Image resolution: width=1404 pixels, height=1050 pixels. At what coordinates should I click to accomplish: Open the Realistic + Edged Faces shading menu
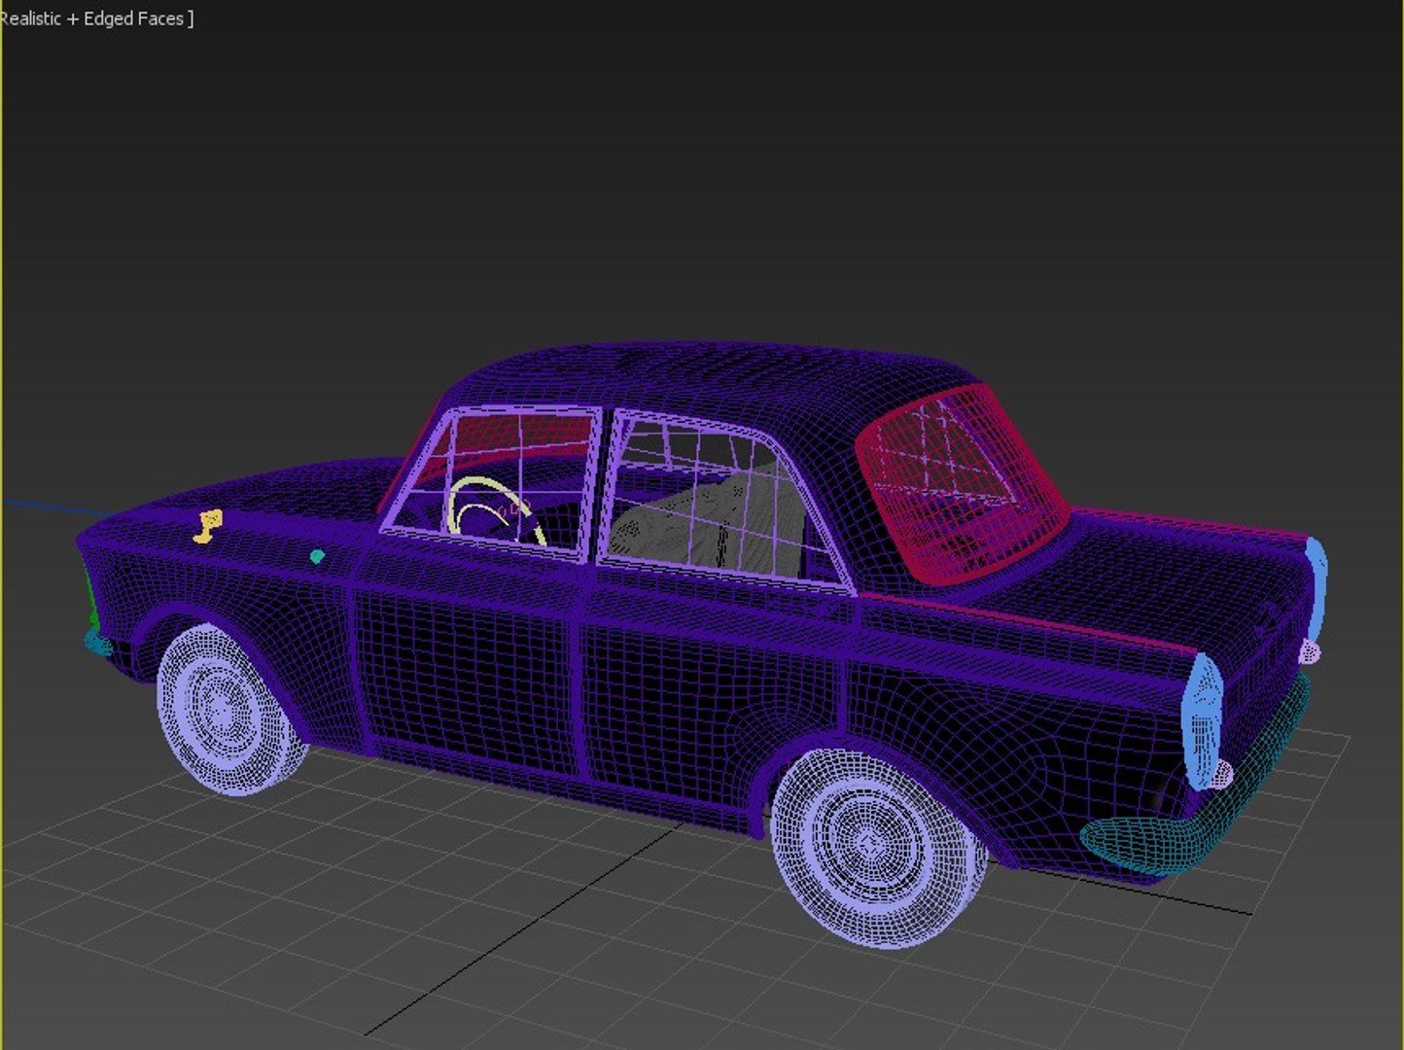tap(93, 18)
